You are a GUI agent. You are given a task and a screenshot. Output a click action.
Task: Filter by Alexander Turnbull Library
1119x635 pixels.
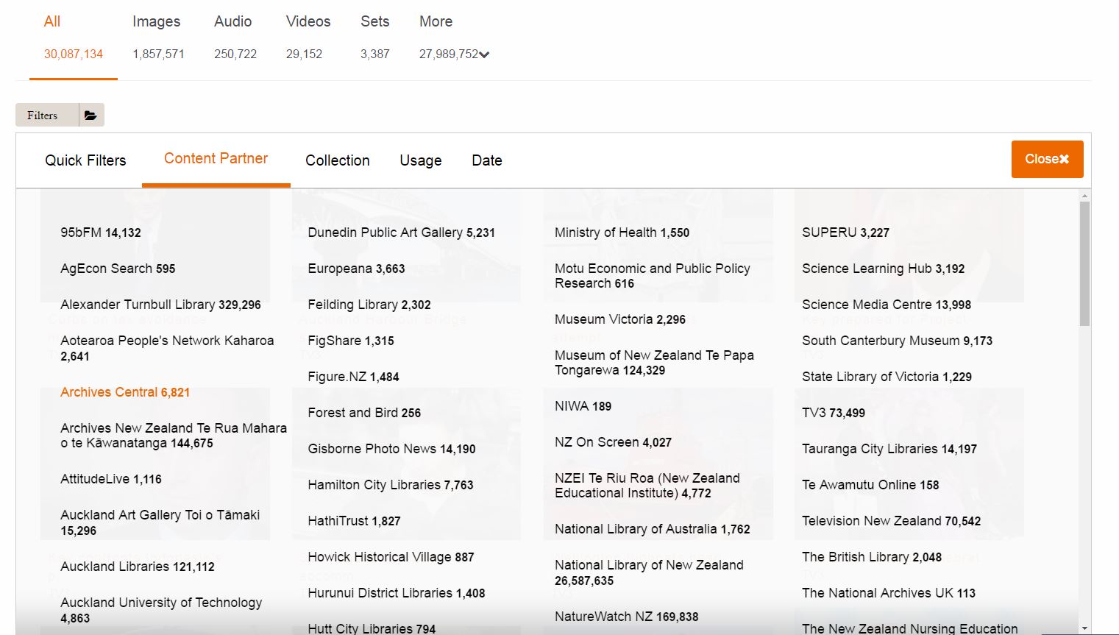coord(160,305)
